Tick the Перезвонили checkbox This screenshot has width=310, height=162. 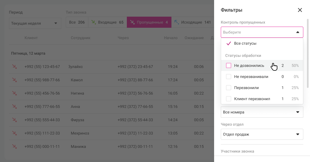point(229,88)
